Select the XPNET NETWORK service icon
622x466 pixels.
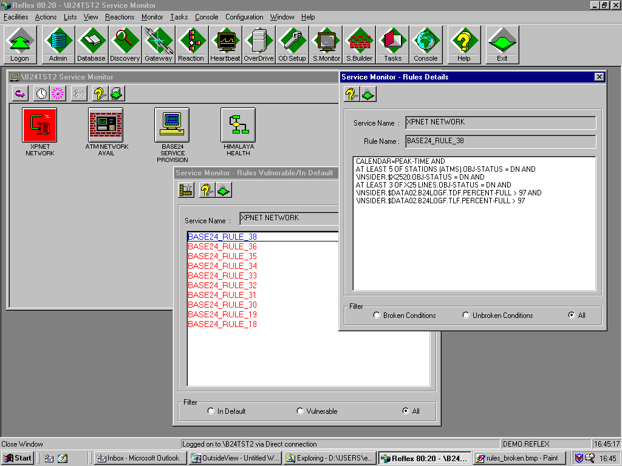click(x=39, y=125)
